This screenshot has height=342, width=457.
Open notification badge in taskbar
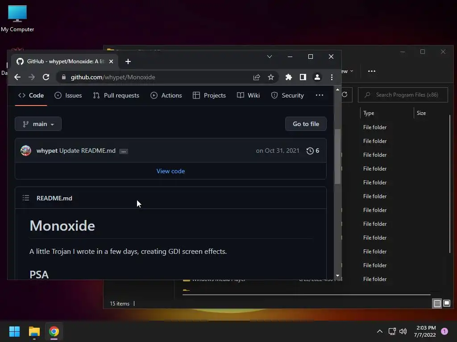point(445,331)
